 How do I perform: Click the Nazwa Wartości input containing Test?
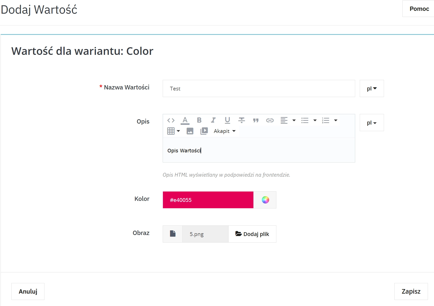(259, 88)
